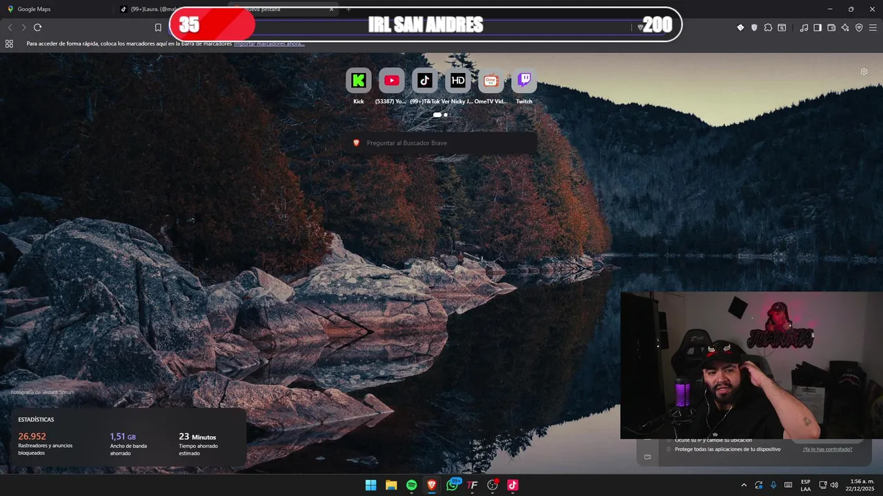Screen dimensions: 883x496
Task: Click the 'Preguntar al Buscador Brave' search box
Action: [442, 143]
